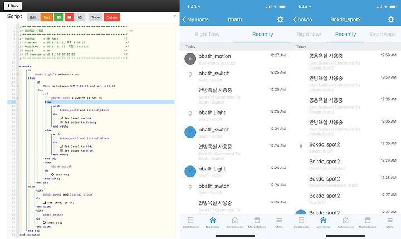
Task: Click the 'Turn off' action in the script
Action: (52, 223)
